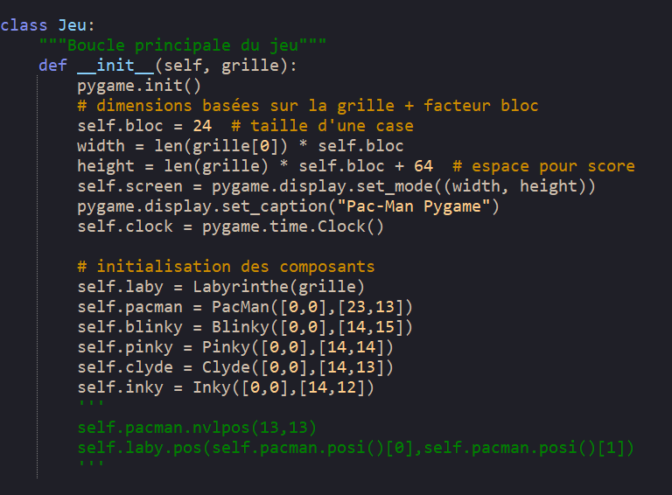Click the comment about dimensions basées sur la grille
Screen dimensions: 672x495
point(307,106)
